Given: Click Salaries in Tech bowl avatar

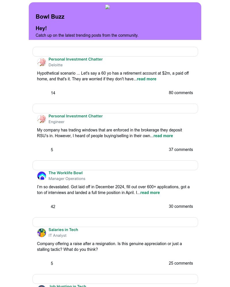Looking at the screenshot, I should click(x=42, y=233).
